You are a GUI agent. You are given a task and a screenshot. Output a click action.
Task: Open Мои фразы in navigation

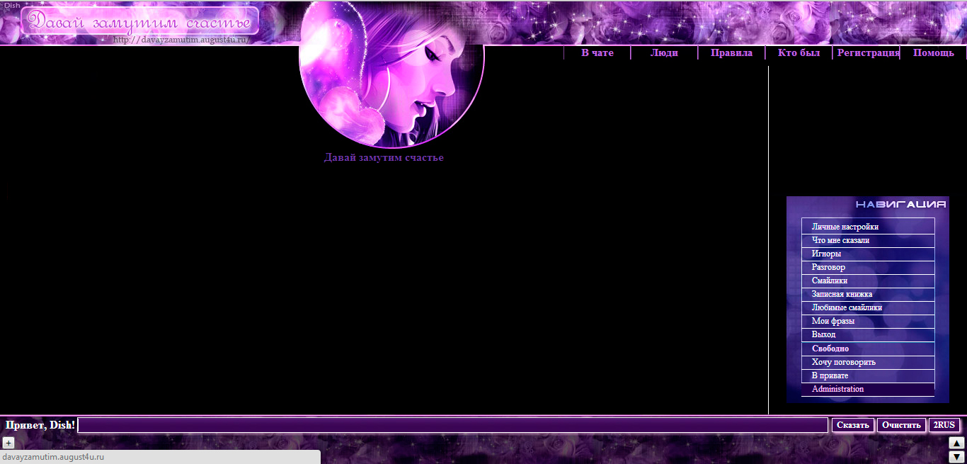pyautogui.click(x=868, y=321)
